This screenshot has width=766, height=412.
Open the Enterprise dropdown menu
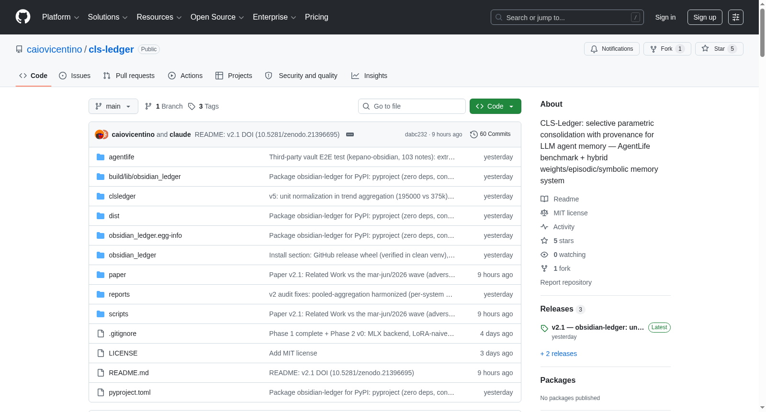(274, 17)
